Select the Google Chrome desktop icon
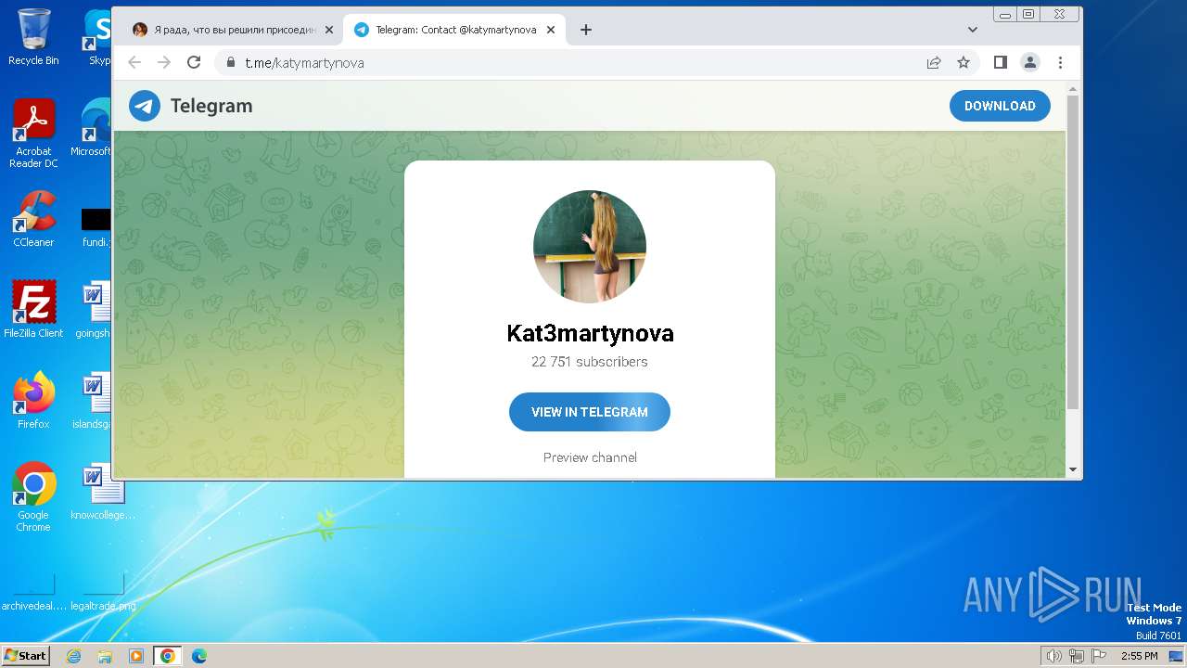This screenshot has width=1187, height=668. pos(33,496)
